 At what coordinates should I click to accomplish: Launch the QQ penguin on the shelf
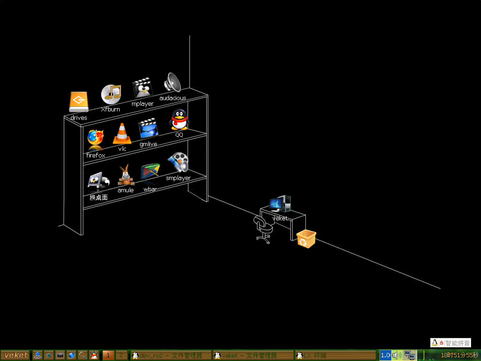[x=179, y=119]
